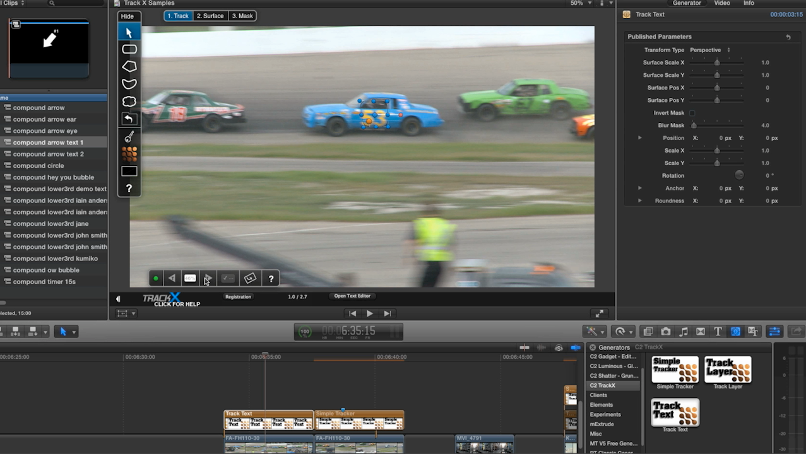The width and height of the screenshot is (806, 454).
Task: Click the Hide button above the tools
Action: [x=127, y=16]
